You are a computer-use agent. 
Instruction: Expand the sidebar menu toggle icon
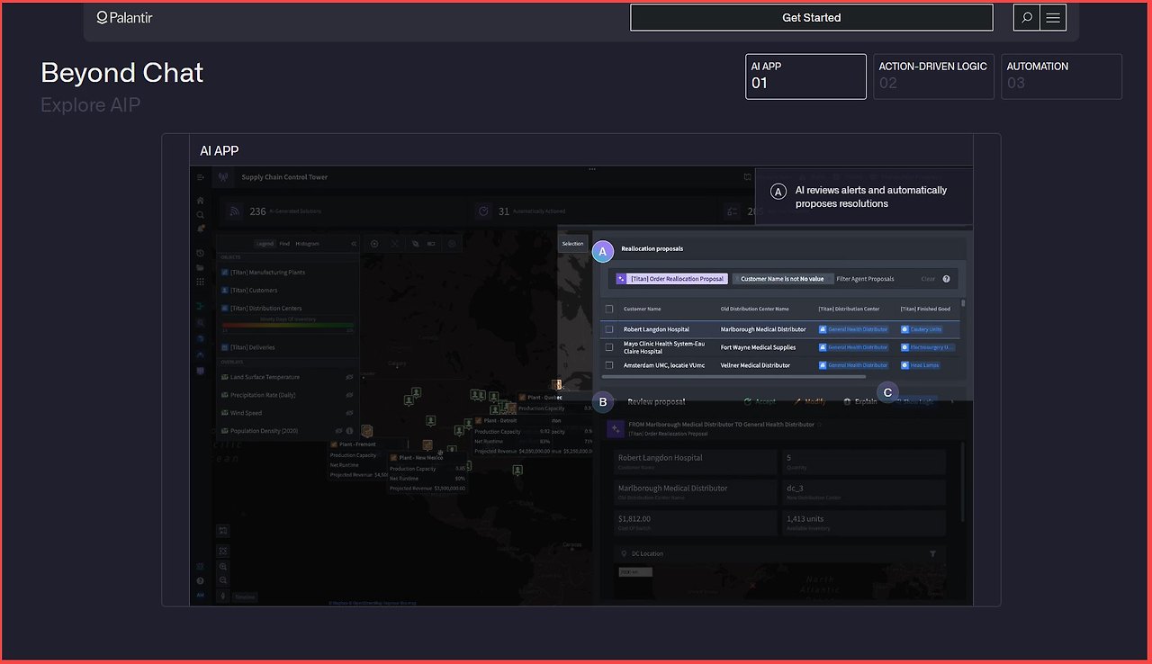coord(201,177)
